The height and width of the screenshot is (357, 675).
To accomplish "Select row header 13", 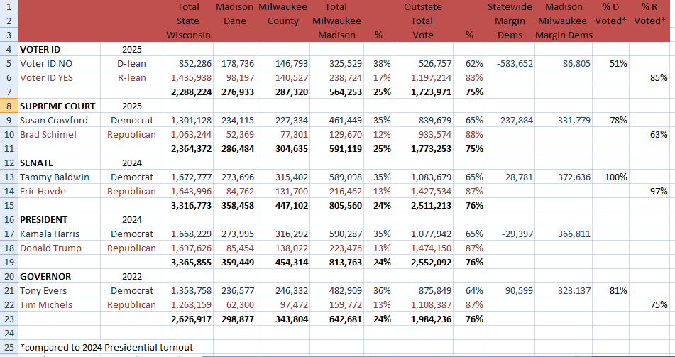I will point(9,177).
